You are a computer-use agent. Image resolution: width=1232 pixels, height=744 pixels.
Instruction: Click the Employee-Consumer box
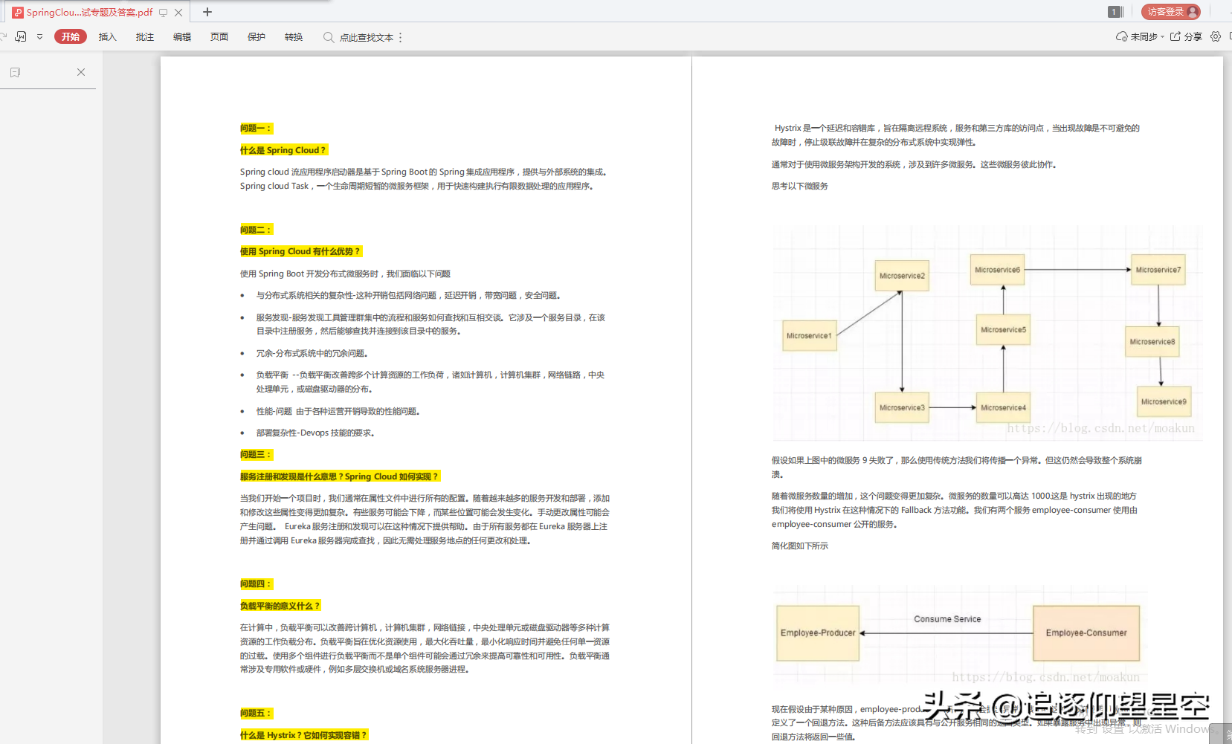pos(1086,633)
